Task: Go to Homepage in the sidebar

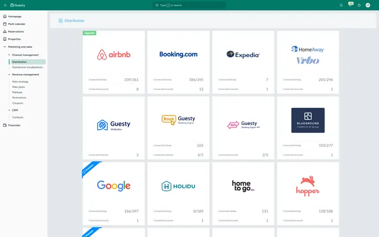Action: (x=15, y=17)
